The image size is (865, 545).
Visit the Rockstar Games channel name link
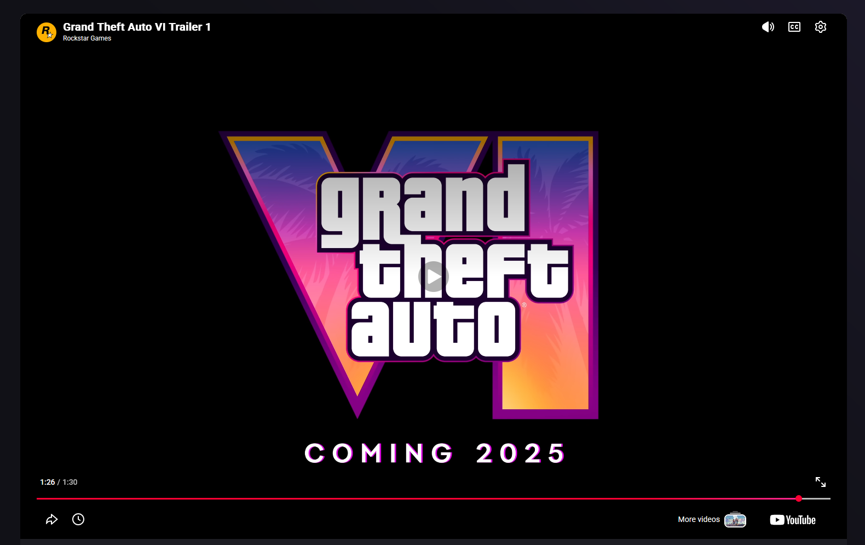tap(87, 38)
